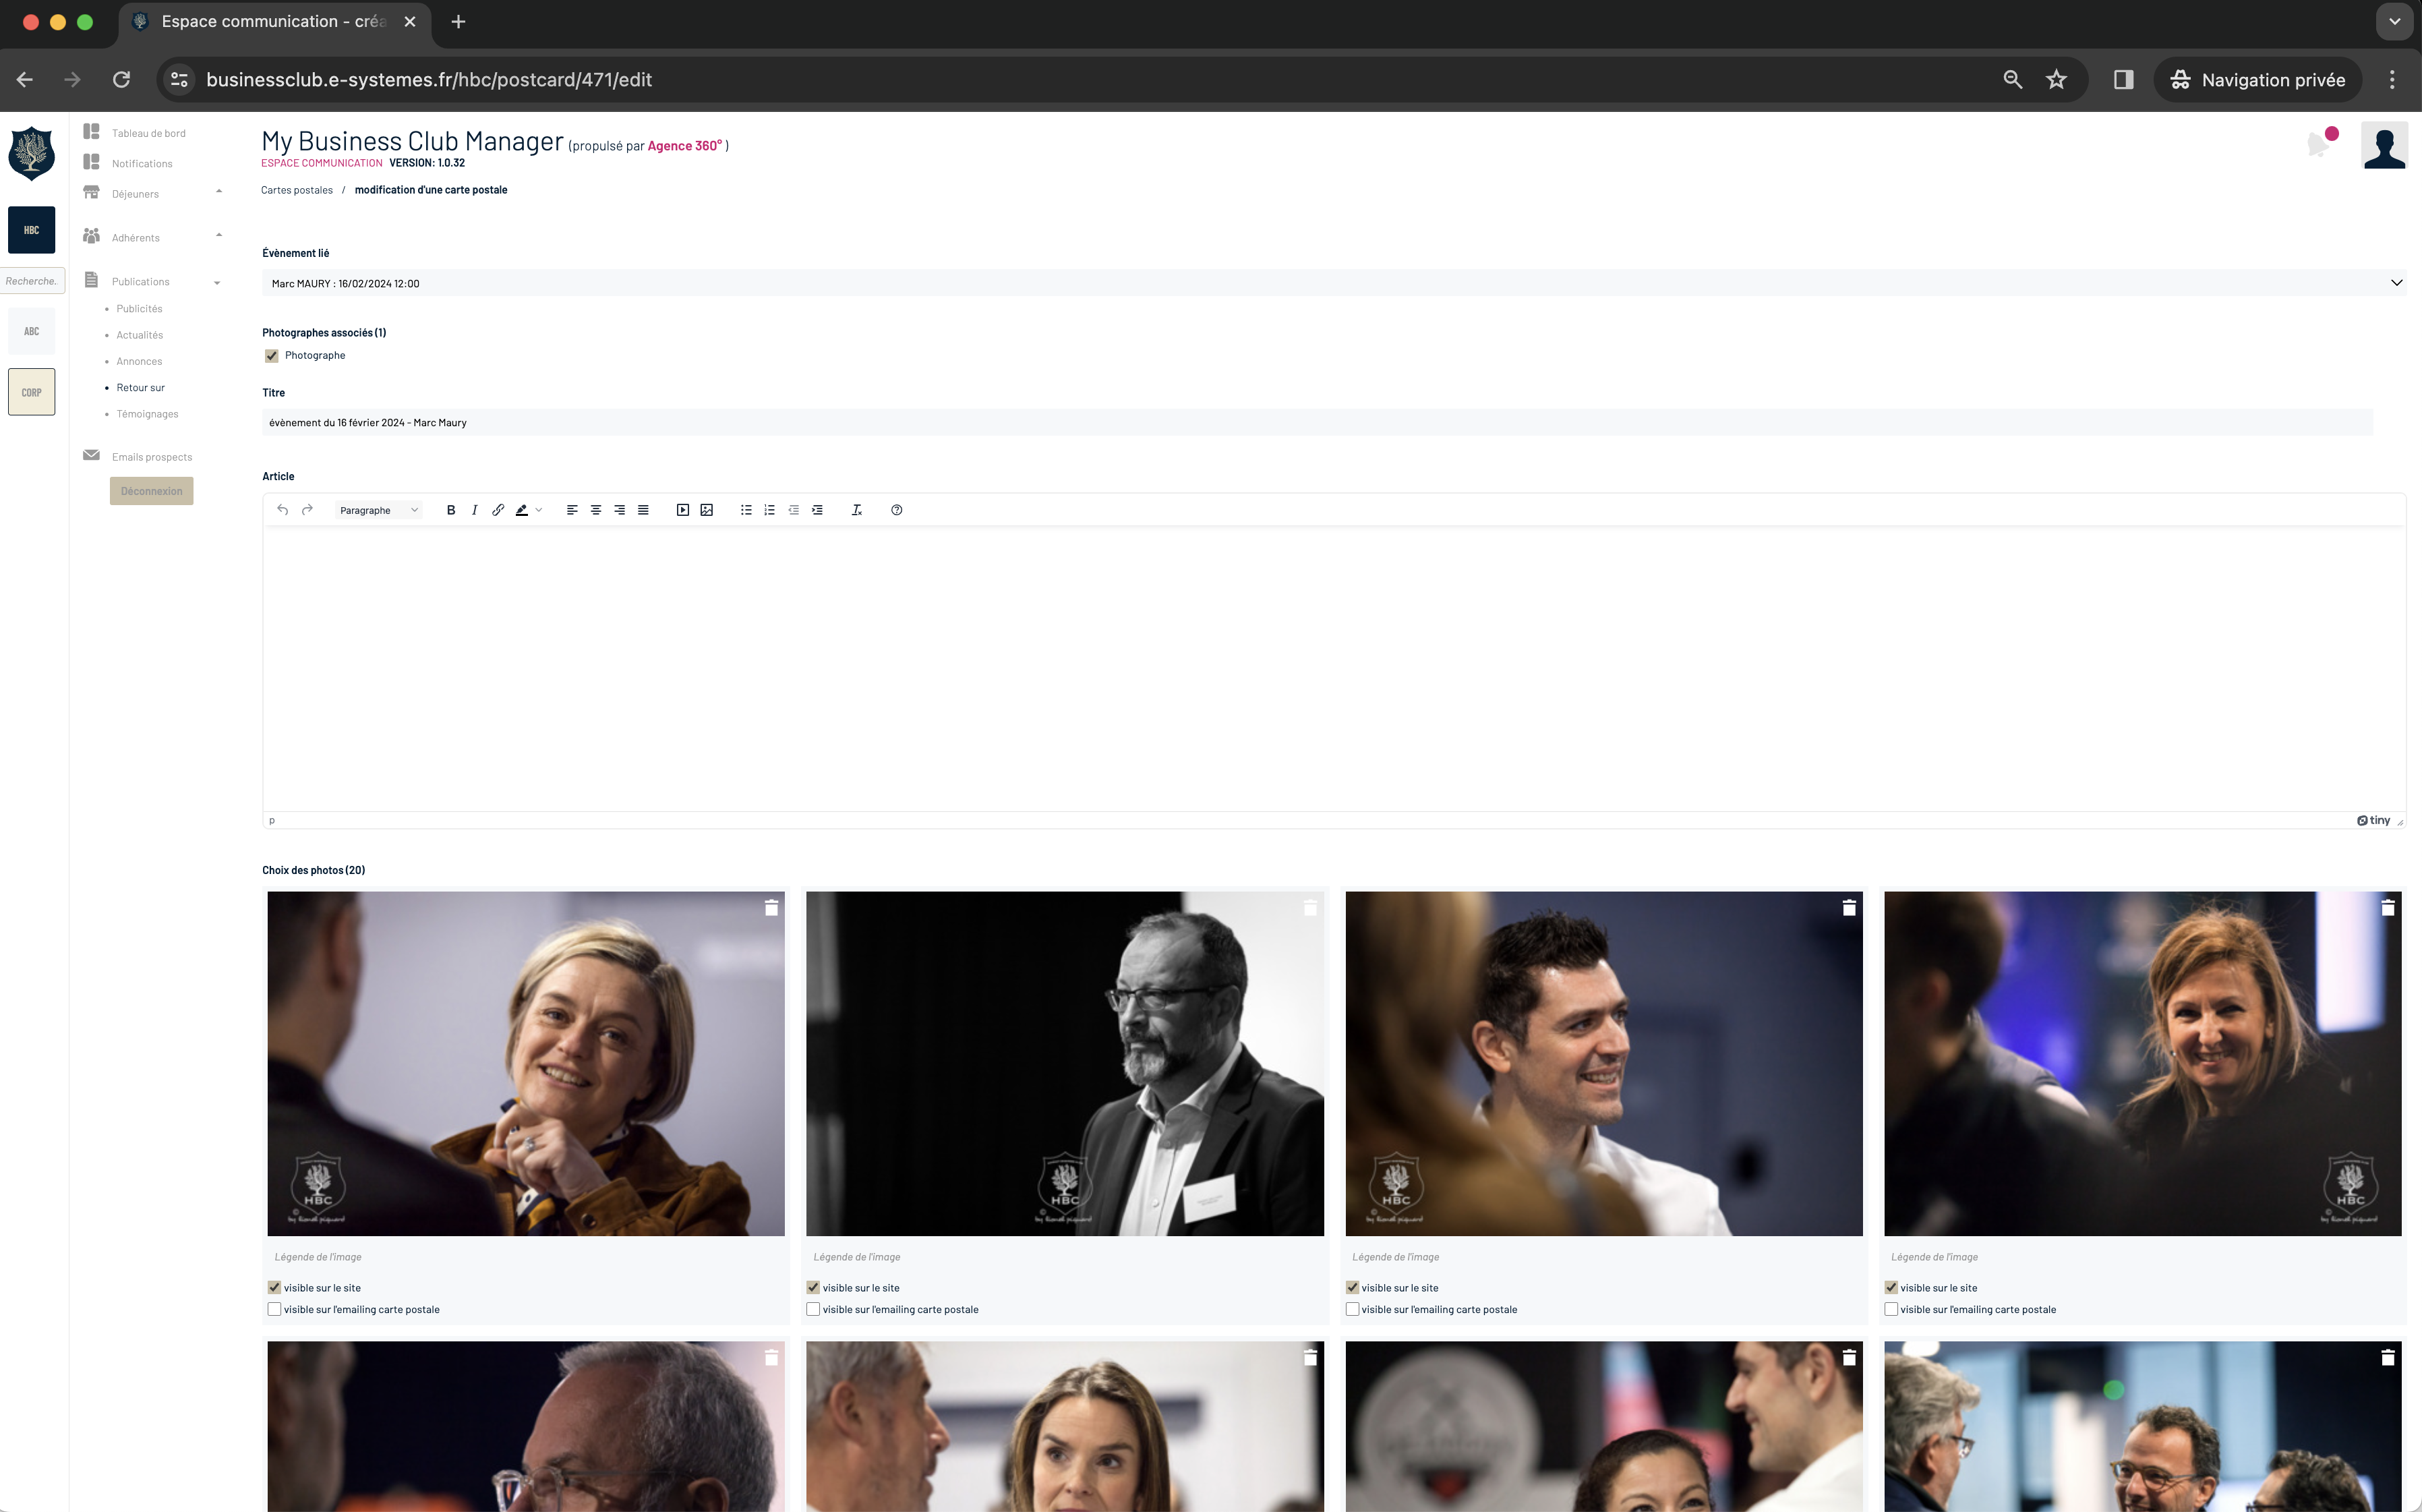Collapse the Publications sidebar menu
This screenshot has height=1512, width=2422.
point(217,283)
